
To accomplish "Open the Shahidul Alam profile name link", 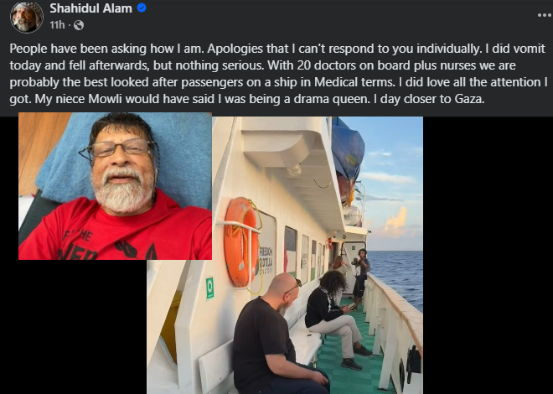I will pos(90,8).
